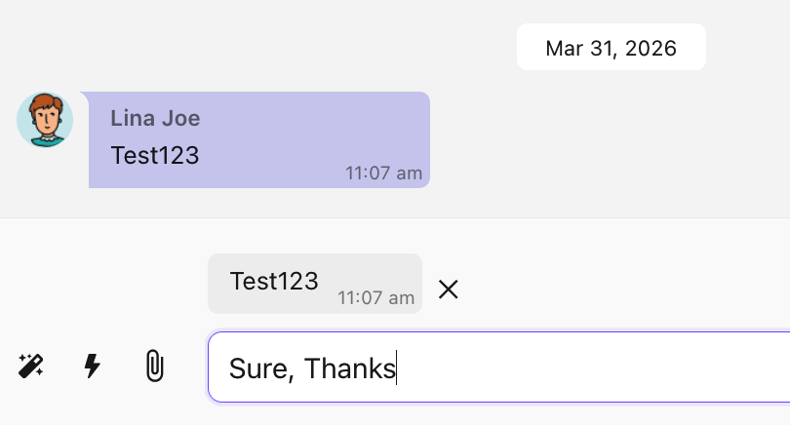This screenshot has width=790, height=425.
Task: Click Lina Joe's profile avatar
Action: [45, 120]
